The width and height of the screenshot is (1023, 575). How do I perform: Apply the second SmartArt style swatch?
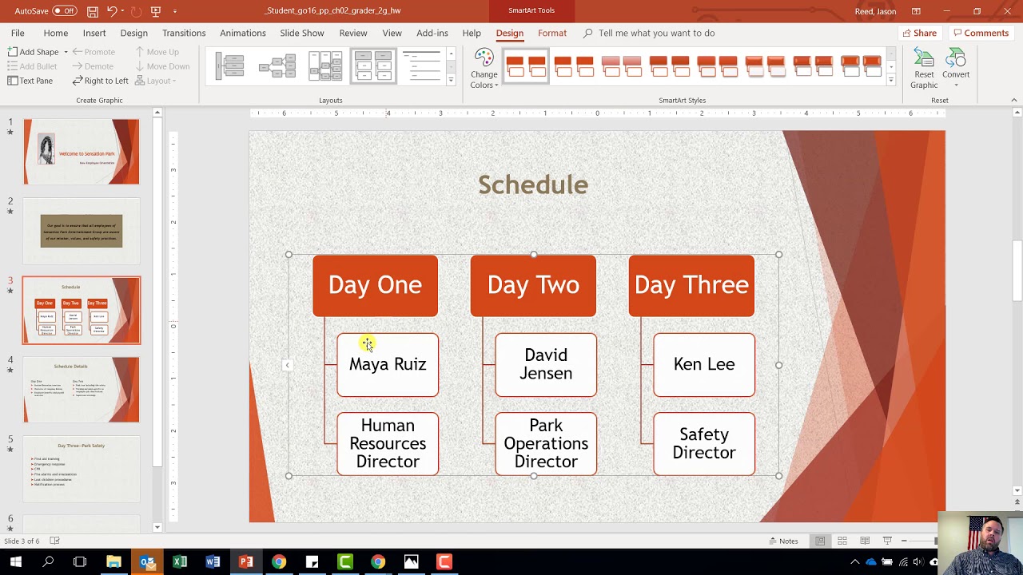[574, 66]
